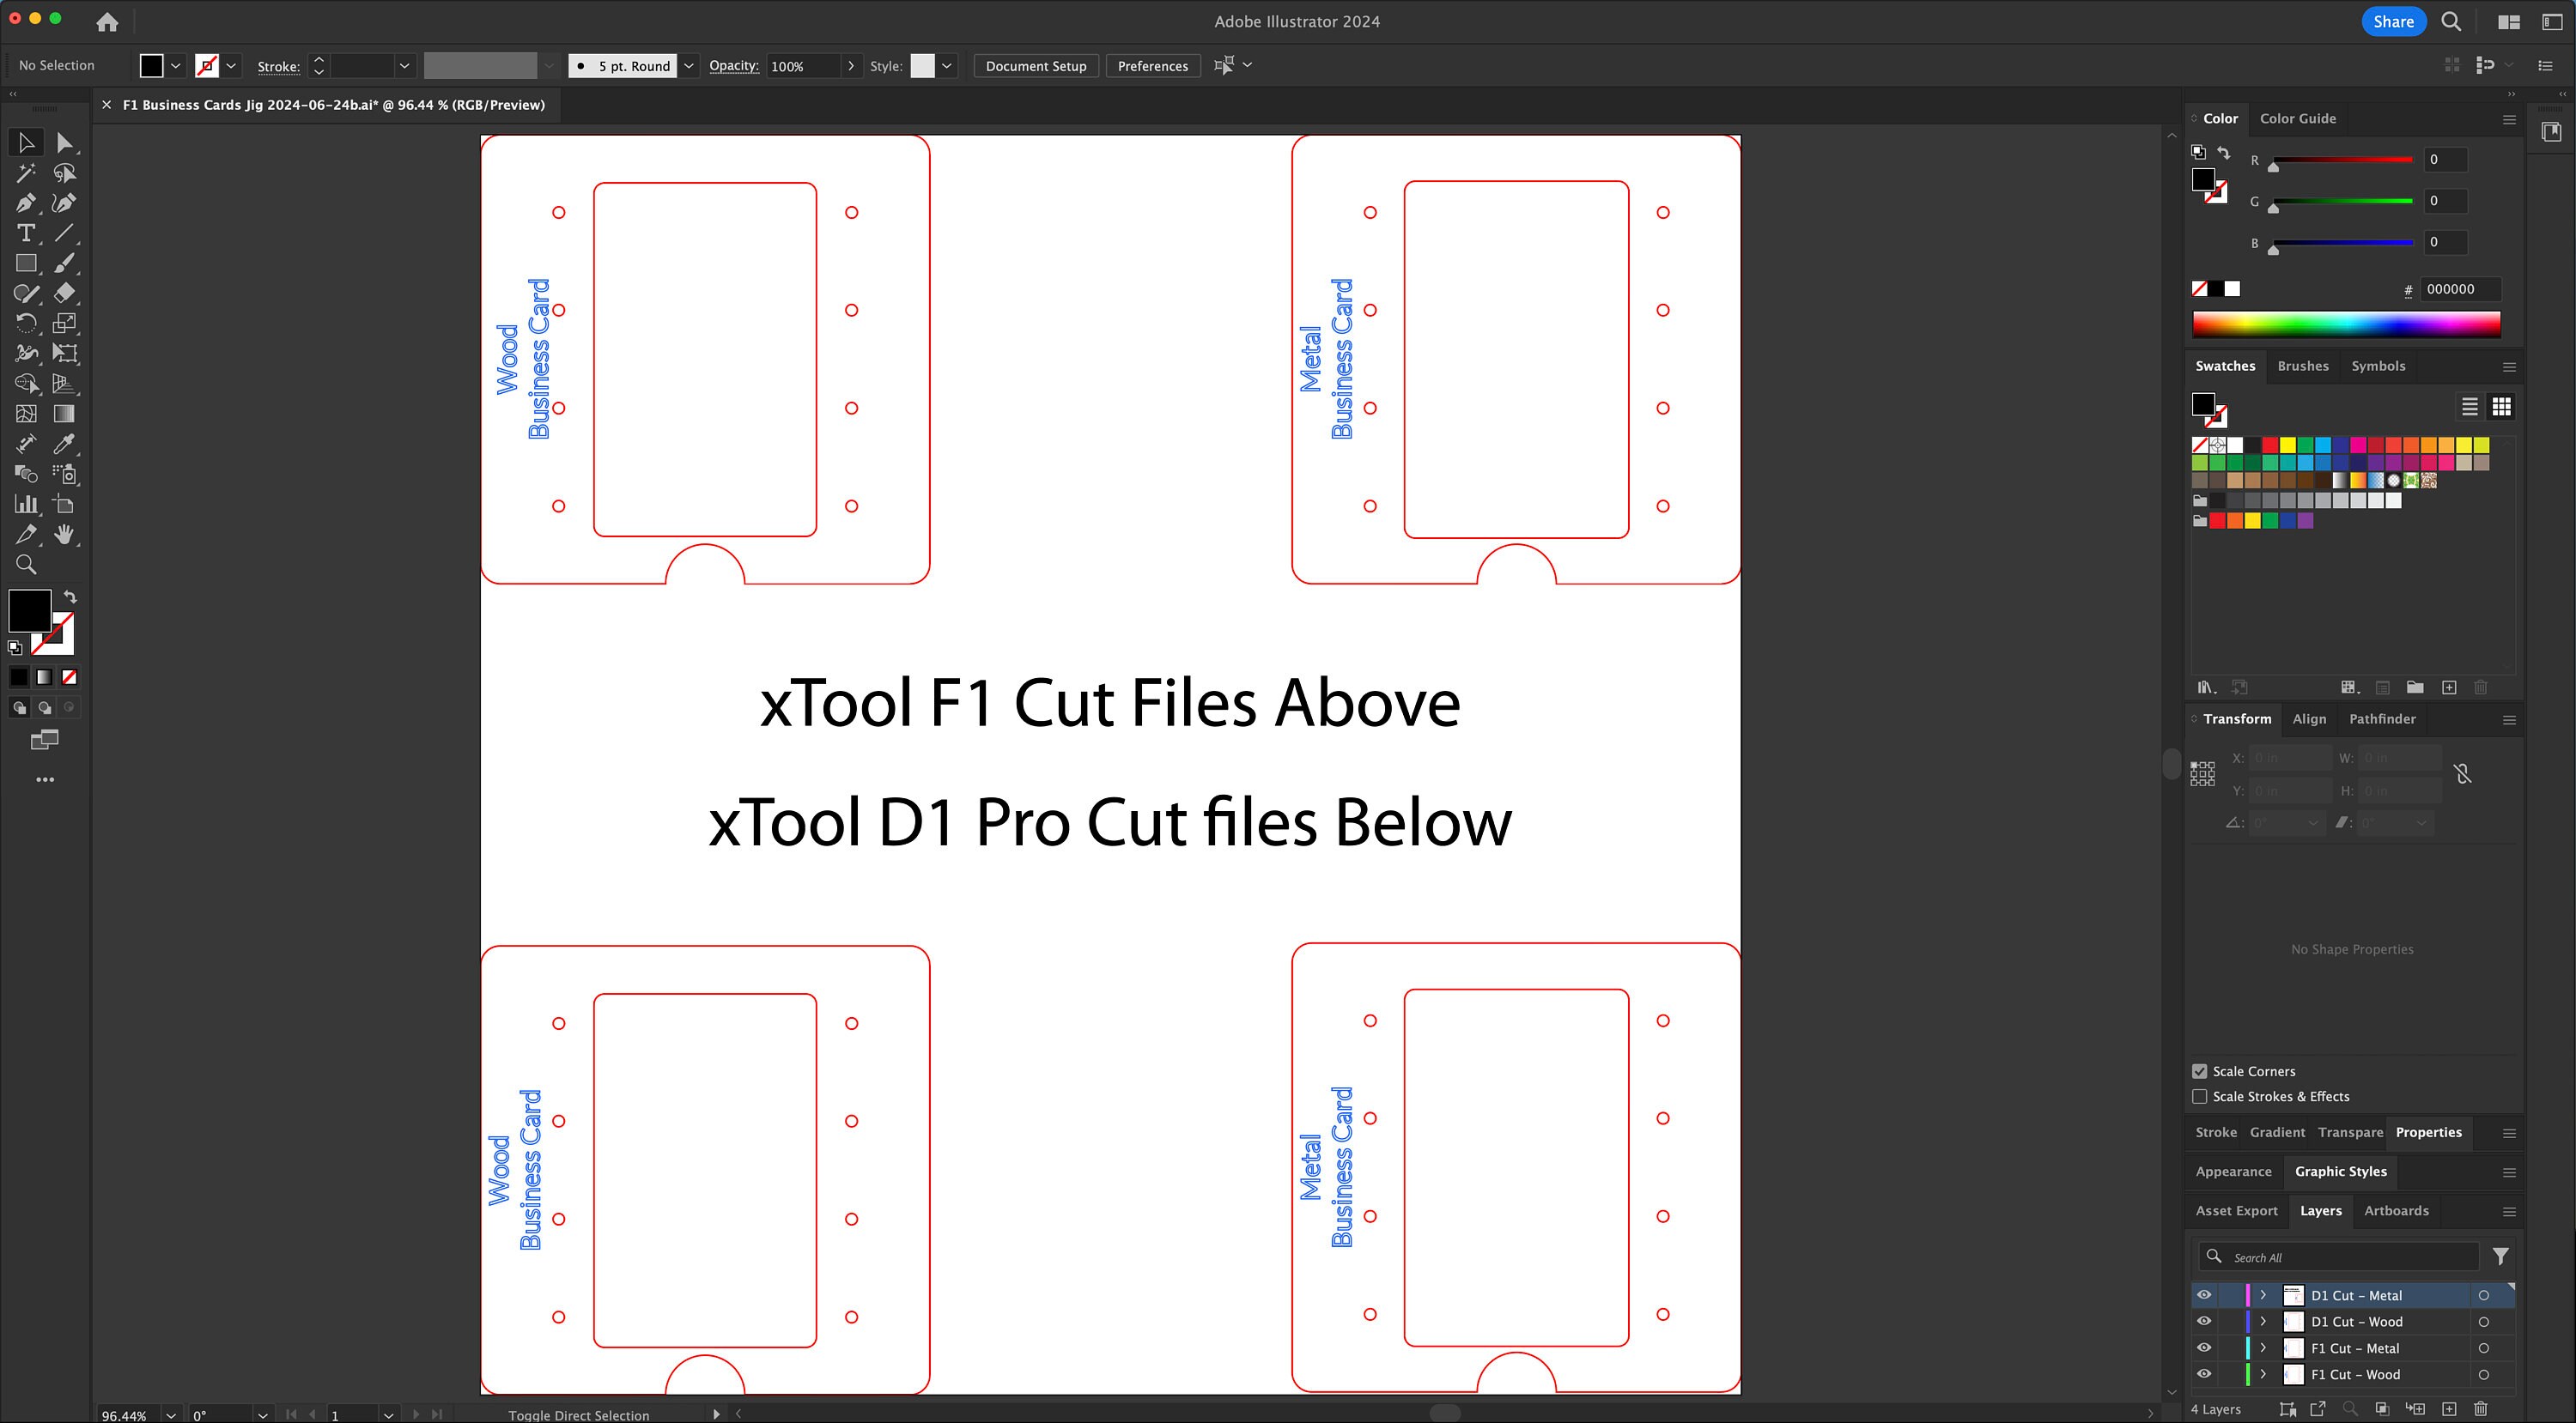Screen dimensions: 2576x1423
Task: Switch to the Color Guide tab
Action: (x=2297, y=118)
